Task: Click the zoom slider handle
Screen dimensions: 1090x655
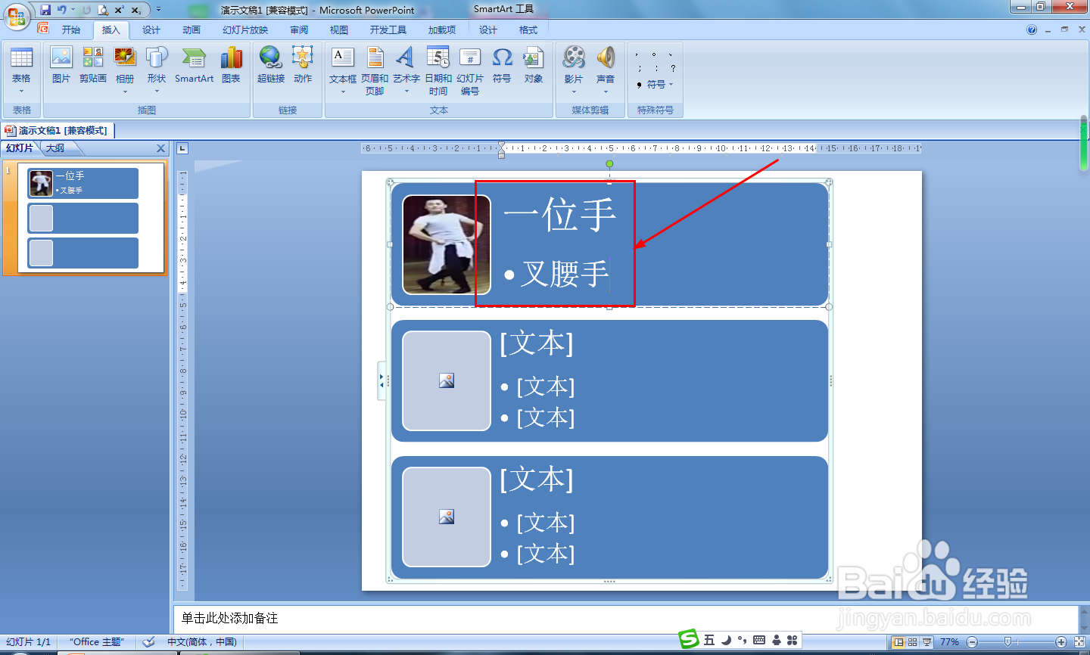Action: point(1007,641)
